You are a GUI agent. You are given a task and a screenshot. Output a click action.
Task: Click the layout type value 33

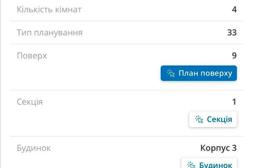point(232,33)
